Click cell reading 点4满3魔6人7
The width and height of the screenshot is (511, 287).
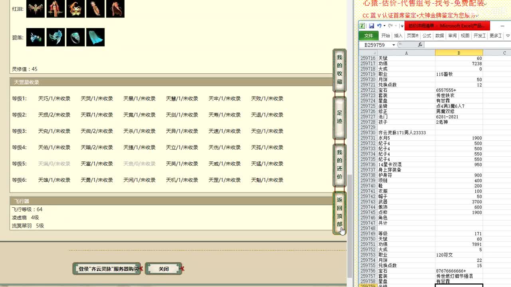pyautogui.click(x=459, y=106)
